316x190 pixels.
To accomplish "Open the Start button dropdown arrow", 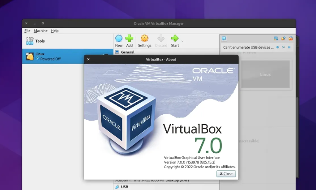I will click(182, 41).
